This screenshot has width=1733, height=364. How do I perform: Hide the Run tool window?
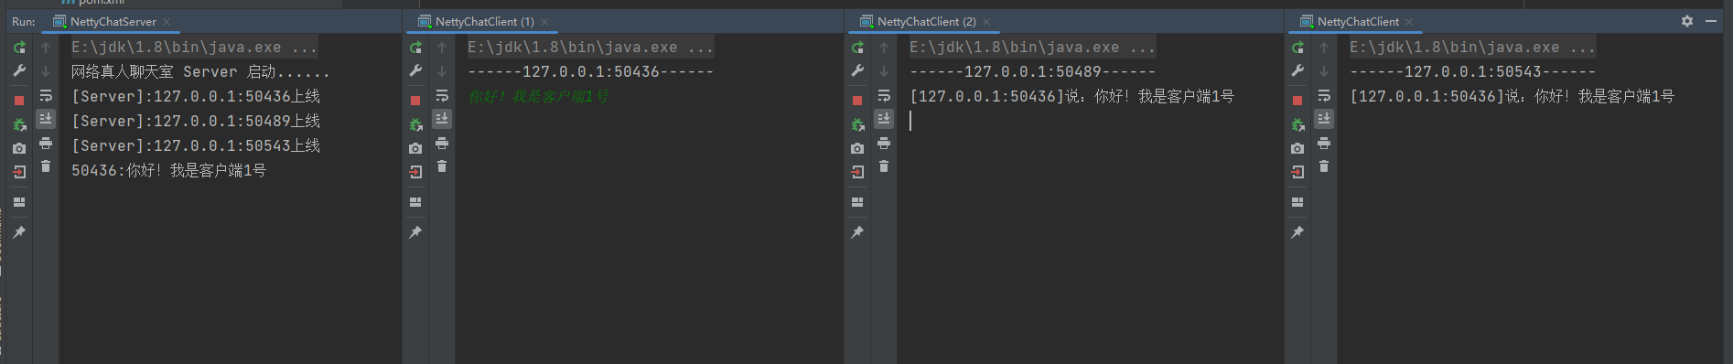click(1711, 21)
